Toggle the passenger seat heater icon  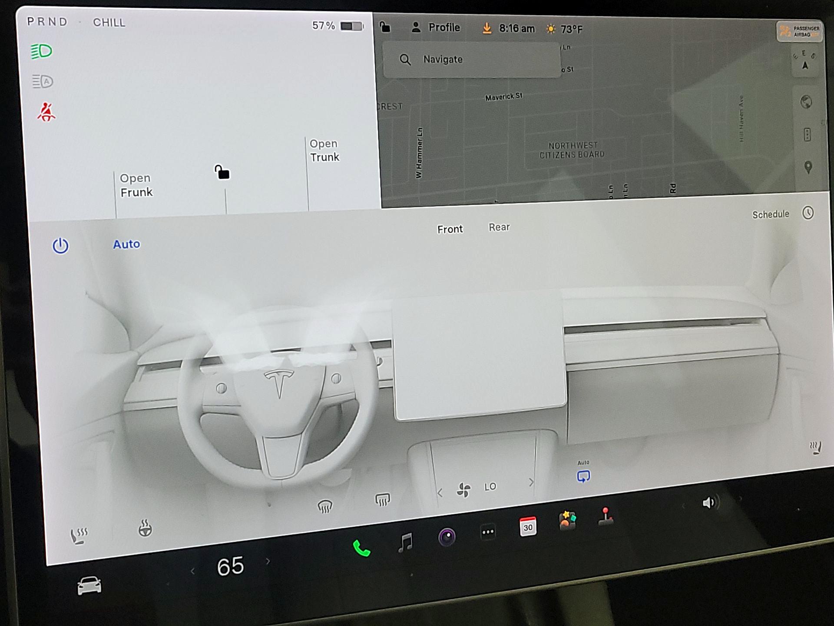[x=816, y=448]
